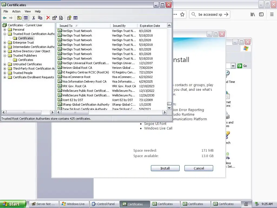The width and height of the screenshot is (277, 208).
Task: Open Properties from the toolbar icon
Action: point(55,18)
